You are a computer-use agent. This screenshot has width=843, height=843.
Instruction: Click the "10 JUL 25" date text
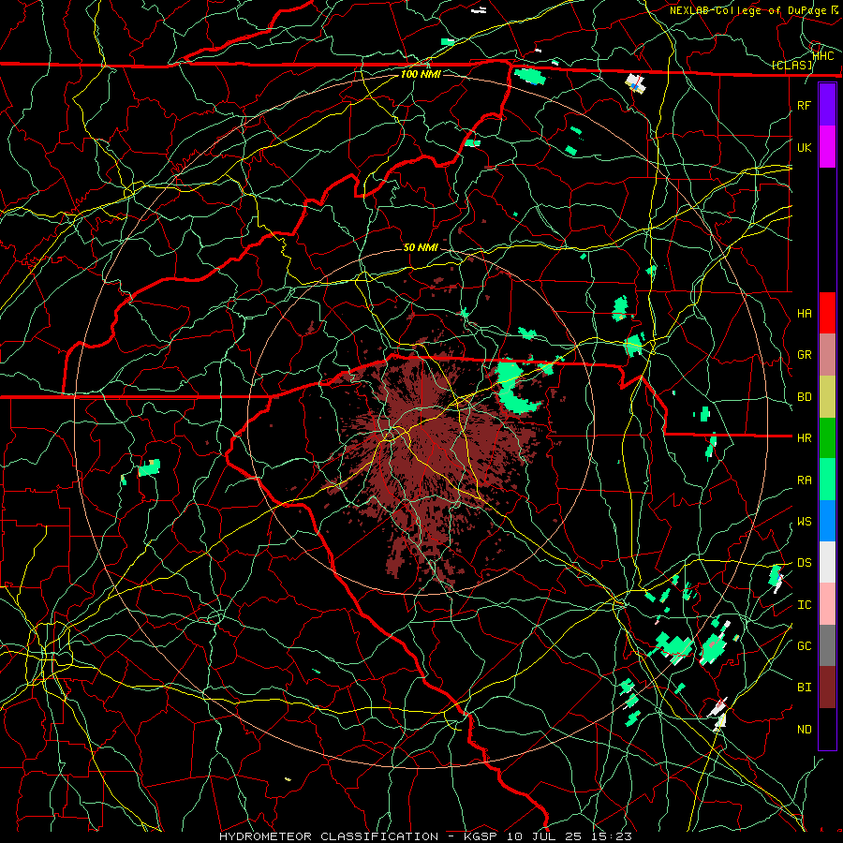coord(546,836)
